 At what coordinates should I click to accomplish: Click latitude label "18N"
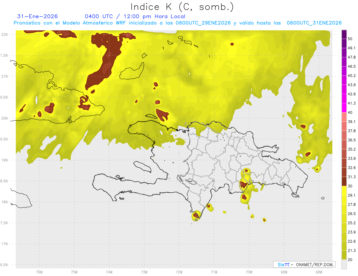pos(4,202)
